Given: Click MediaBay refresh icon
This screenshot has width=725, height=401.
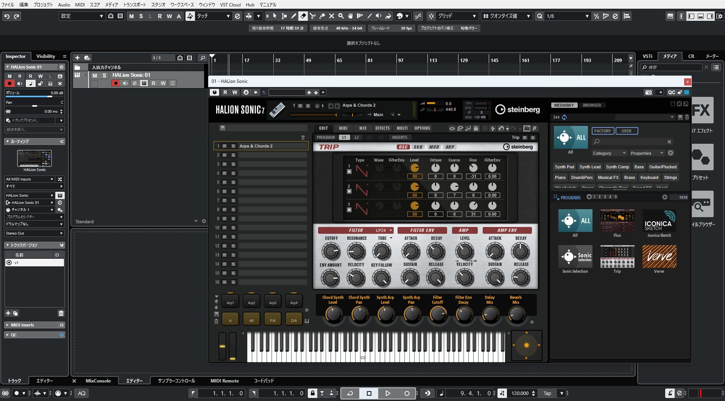Looking at the screenshot, I should [x=564, y=117].
